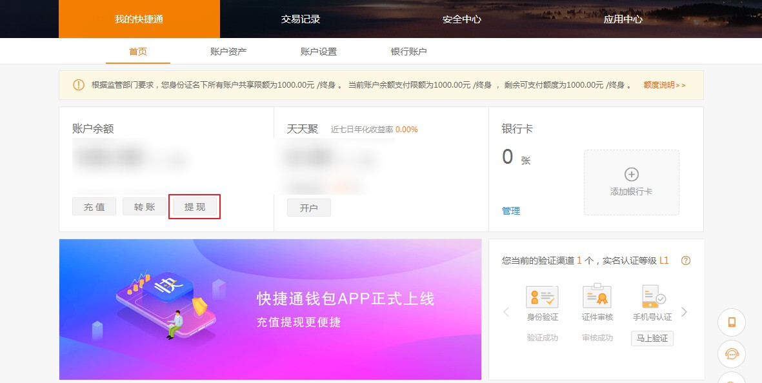The width and height of the screenshot is (762, 383).
Task: Open the 额度说明>> link
Action: coord(665,85)
